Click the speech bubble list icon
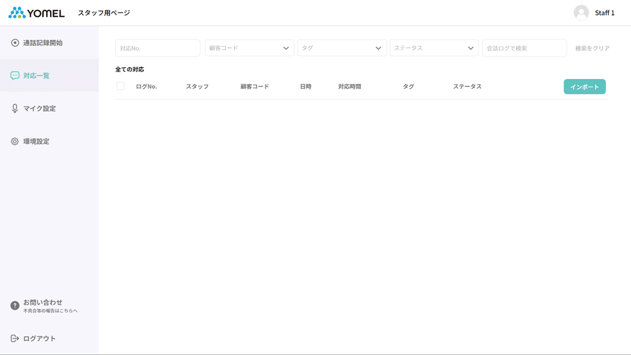The height and width of the screenshot is (355, 631). [x=15, y=76]
